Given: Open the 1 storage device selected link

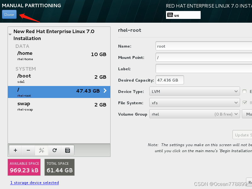Looking at the screenshot, I should 35,183.
